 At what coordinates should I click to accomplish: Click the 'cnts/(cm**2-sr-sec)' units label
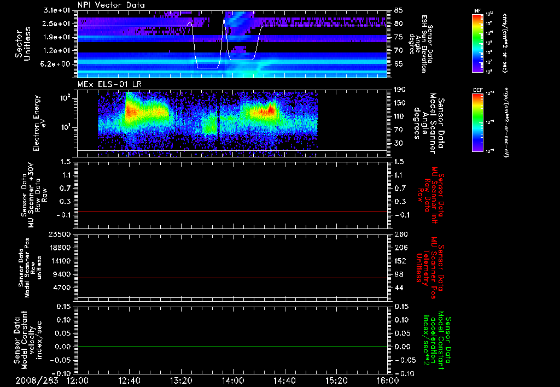[x=505, y=43]
